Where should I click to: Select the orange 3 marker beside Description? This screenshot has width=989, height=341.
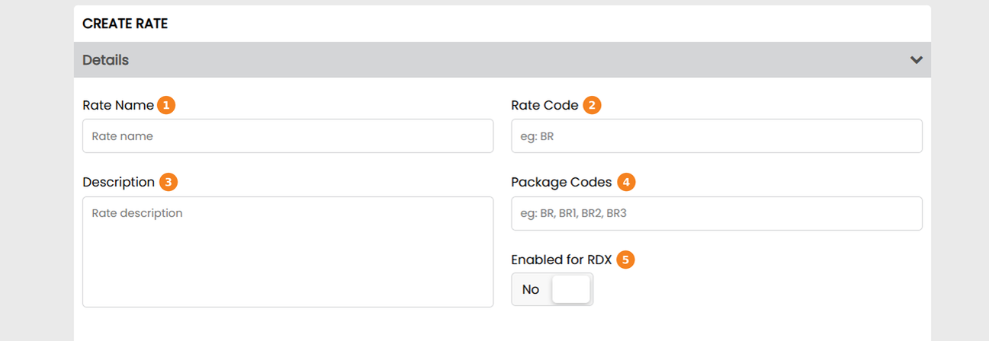[x=168, y=182]
